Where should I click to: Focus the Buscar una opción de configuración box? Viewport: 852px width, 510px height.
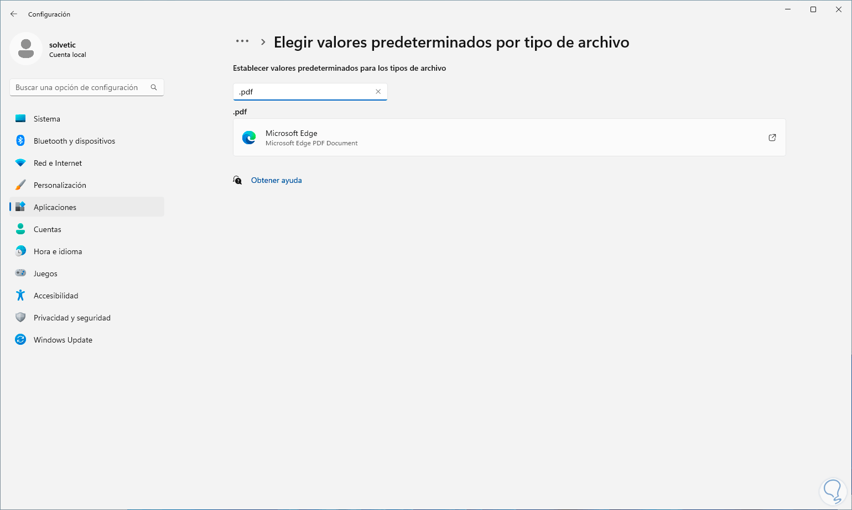point(87,87)
